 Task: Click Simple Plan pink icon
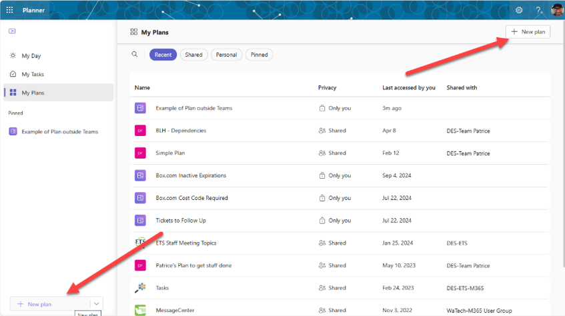141,153
